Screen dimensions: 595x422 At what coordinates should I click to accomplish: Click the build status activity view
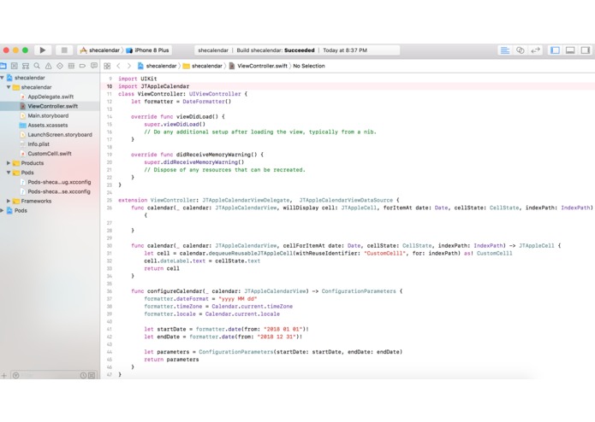297,50
